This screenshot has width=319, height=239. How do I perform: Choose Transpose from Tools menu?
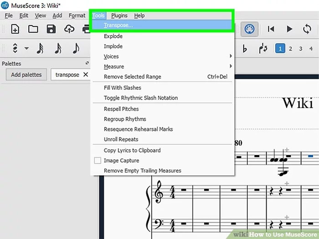[118, 25]
